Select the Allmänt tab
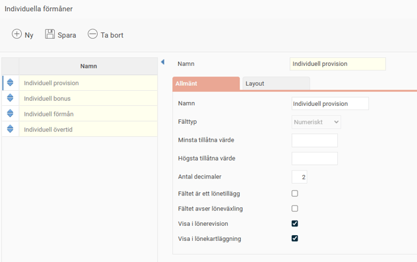Screen dimensions: 417x262 [205, 83]
